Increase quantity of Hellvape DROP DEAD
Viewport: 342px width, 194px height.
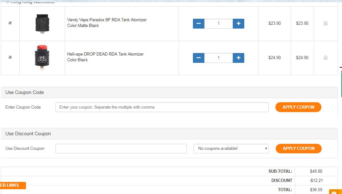[x=238, y=58]
